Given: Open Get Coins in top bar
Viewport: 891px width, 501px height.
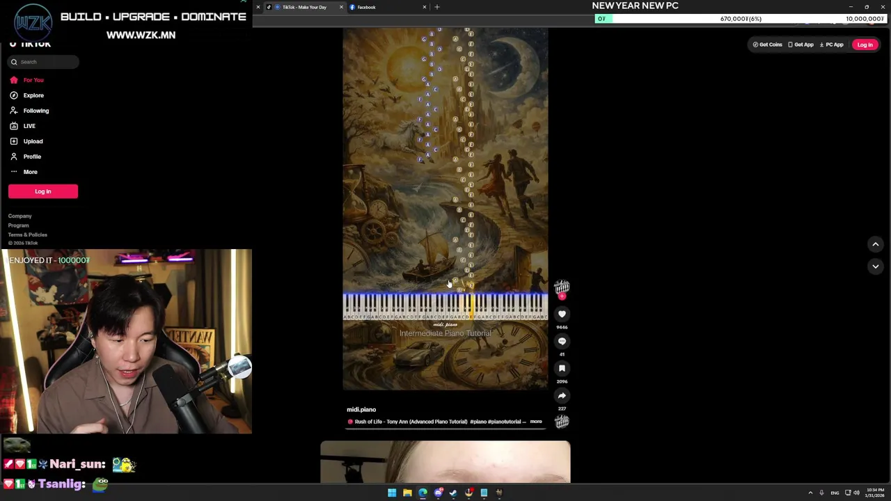Looking at the screenshot, I should [x=767, y=45].
